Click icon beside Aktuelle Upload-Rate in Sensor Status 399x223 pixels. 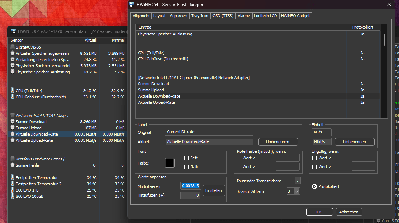tap(12, 140)
